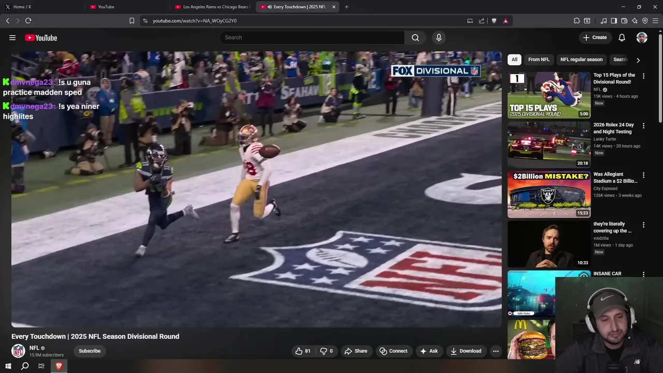Click the Connect button

pyautogui.click(x=393, y=351)
